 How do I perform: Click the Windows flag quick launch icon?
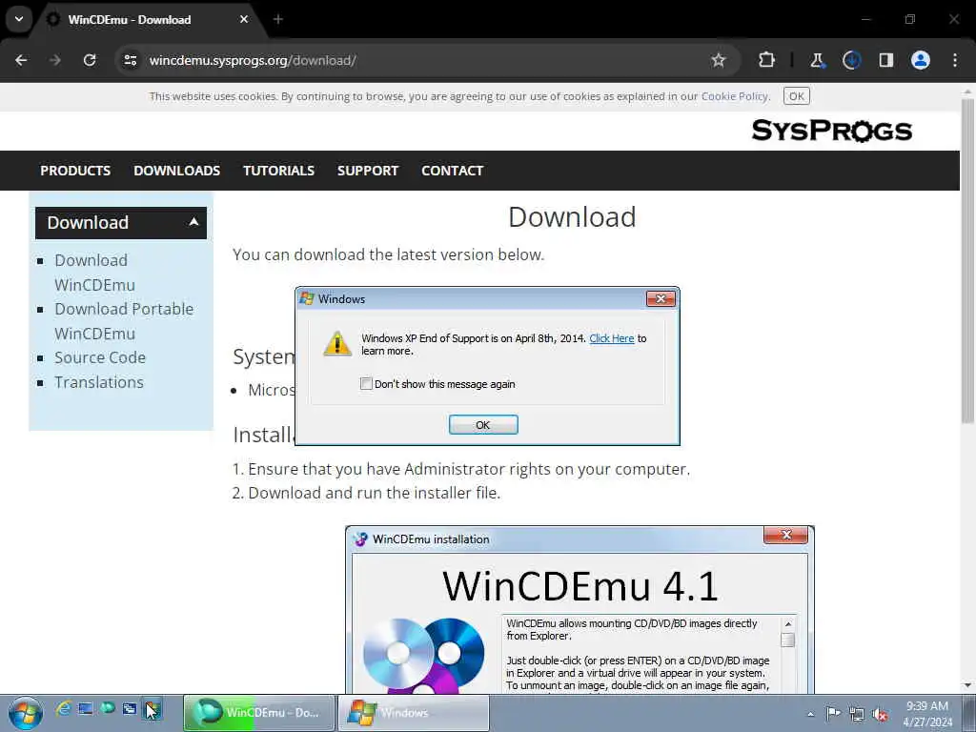pos(152,709)
